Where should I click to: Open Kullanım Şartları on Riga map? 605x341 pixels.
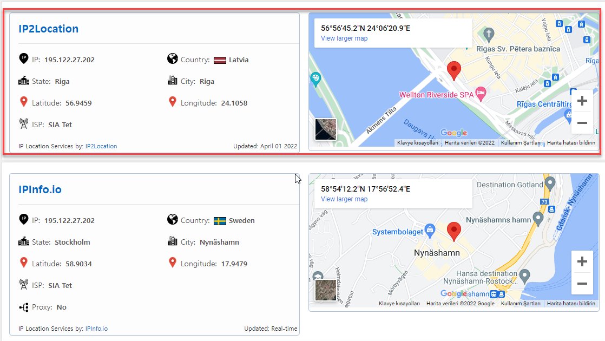521,143
